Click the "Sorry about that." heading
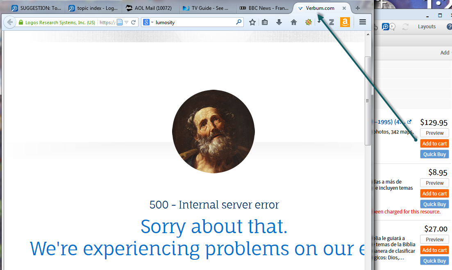The width and height of the screenshot is (452, 270). point(214,227)
